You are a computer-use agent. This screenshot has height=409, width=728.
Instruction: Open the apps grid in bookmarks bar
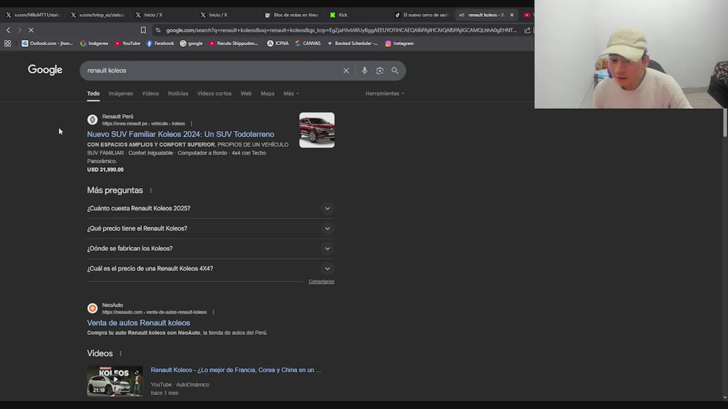[7, 43]
